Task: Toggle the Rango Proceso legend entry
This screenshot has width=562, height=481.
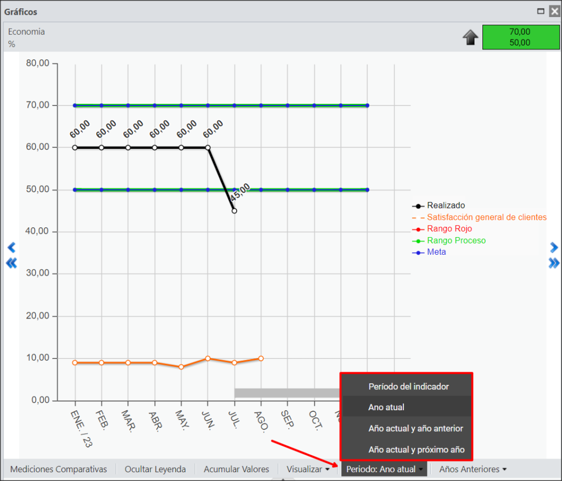Action: coord(449,240)
